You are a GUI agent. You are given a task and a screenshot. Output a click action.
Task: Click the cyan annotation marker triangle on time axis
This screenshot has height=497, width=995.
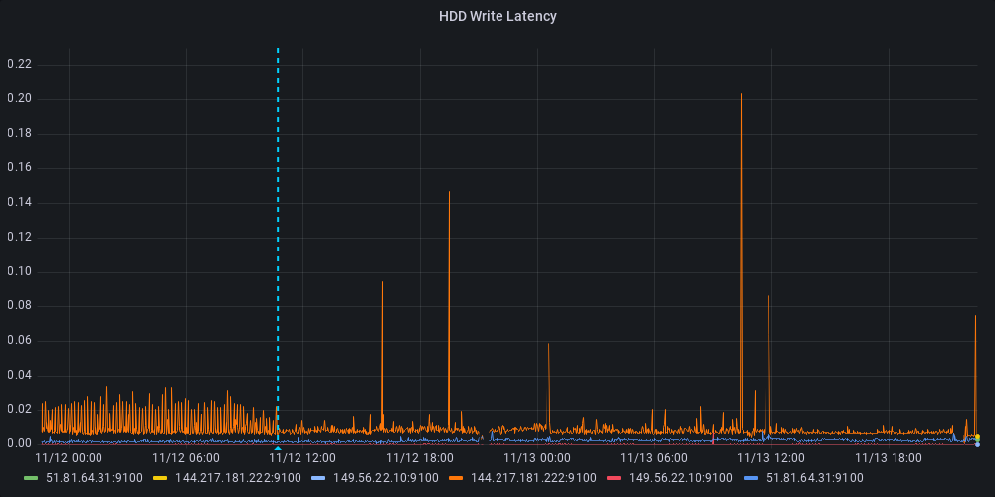tap(278, 448)
